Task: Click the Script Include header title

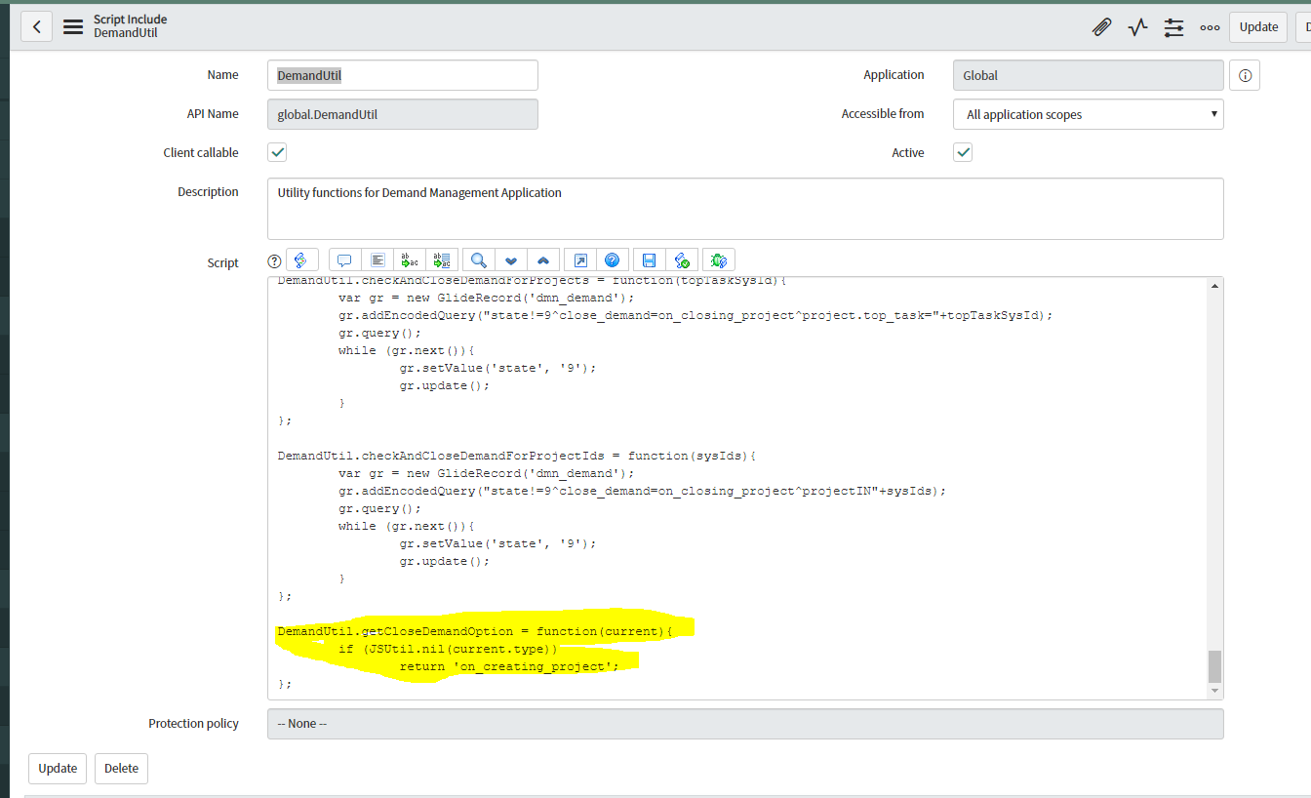Action: coord(130,20)
